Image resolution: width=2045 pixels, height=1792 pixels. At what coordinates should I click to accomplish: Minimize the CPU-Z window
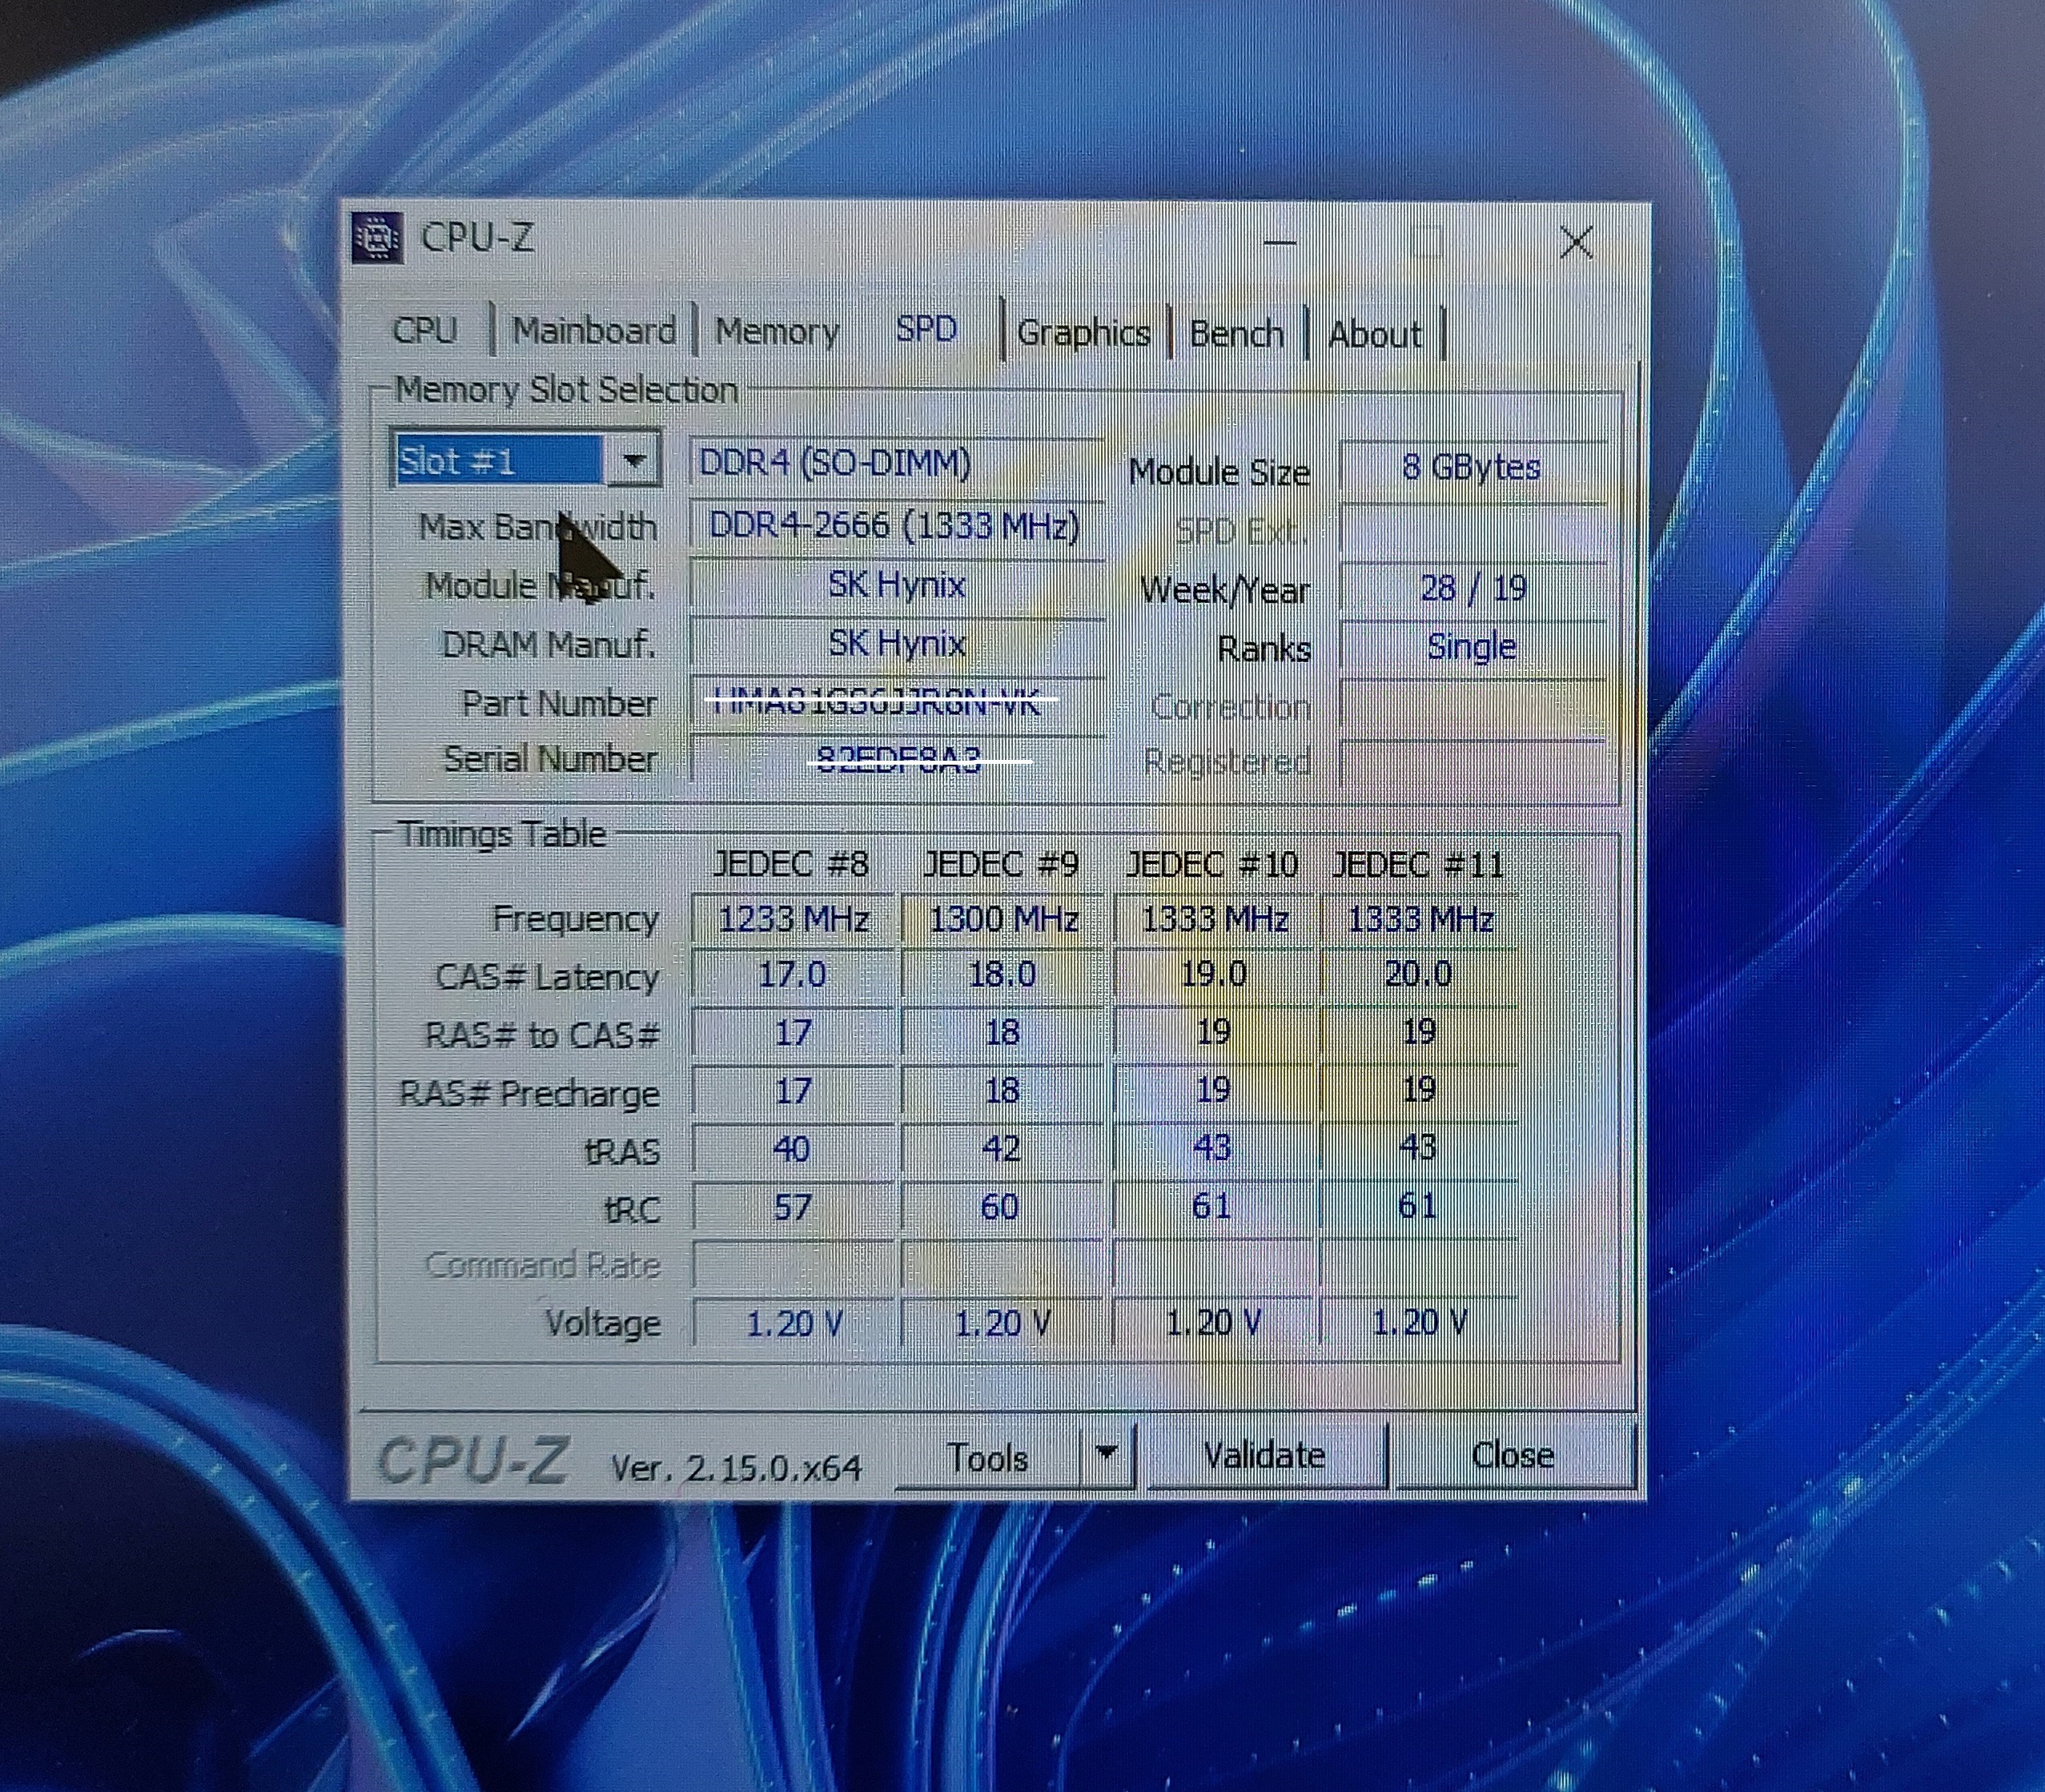point(1280,243)
